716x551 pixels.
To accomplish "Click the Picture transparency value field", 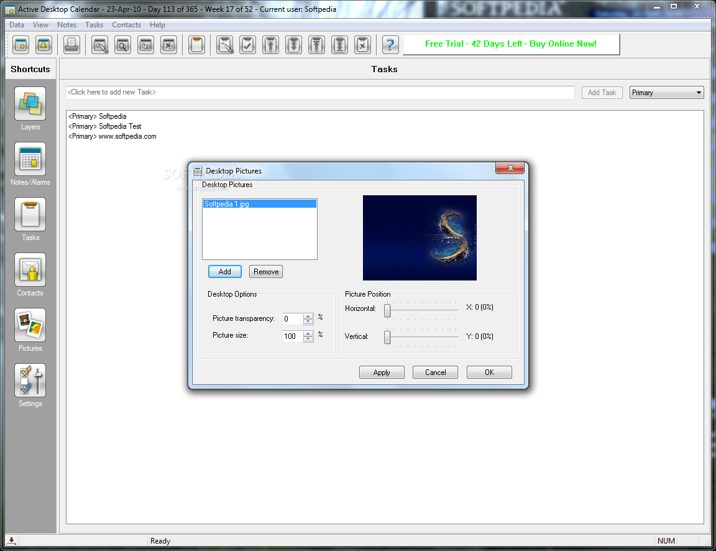I will tap(293, 319).
